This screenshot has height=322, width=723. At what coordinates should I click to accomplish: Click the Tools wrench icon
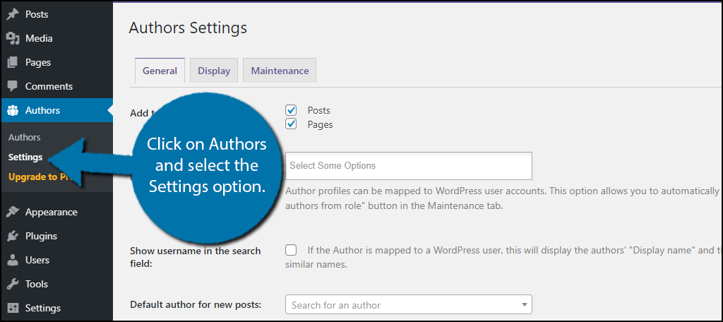[x=13, y=284]
